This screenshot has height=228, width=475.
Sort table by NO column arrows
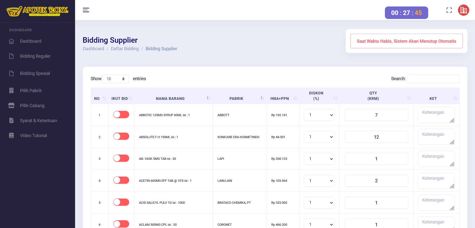[x=104, y=98]
